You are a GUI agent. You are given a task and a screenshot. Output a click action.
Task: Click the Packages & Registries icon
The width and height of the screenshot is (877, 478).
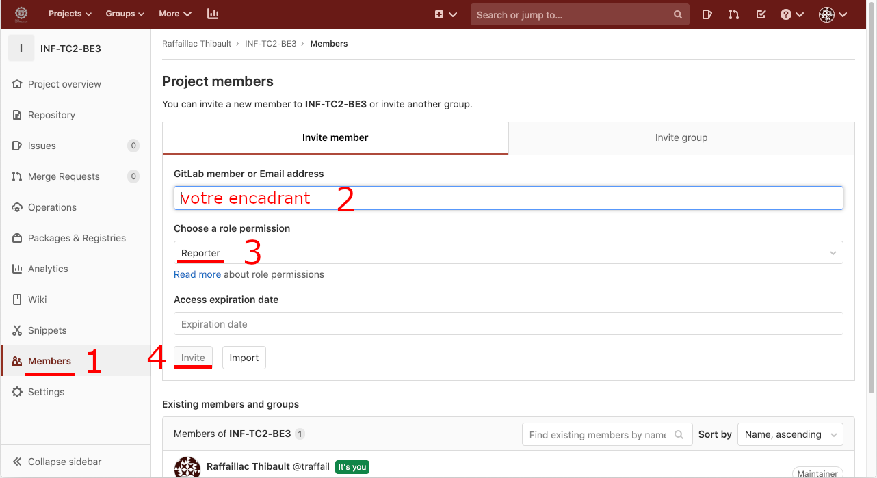click(x=17, y=238)
